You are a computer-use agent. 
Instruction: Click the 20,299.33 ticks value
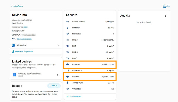point(108,64)
